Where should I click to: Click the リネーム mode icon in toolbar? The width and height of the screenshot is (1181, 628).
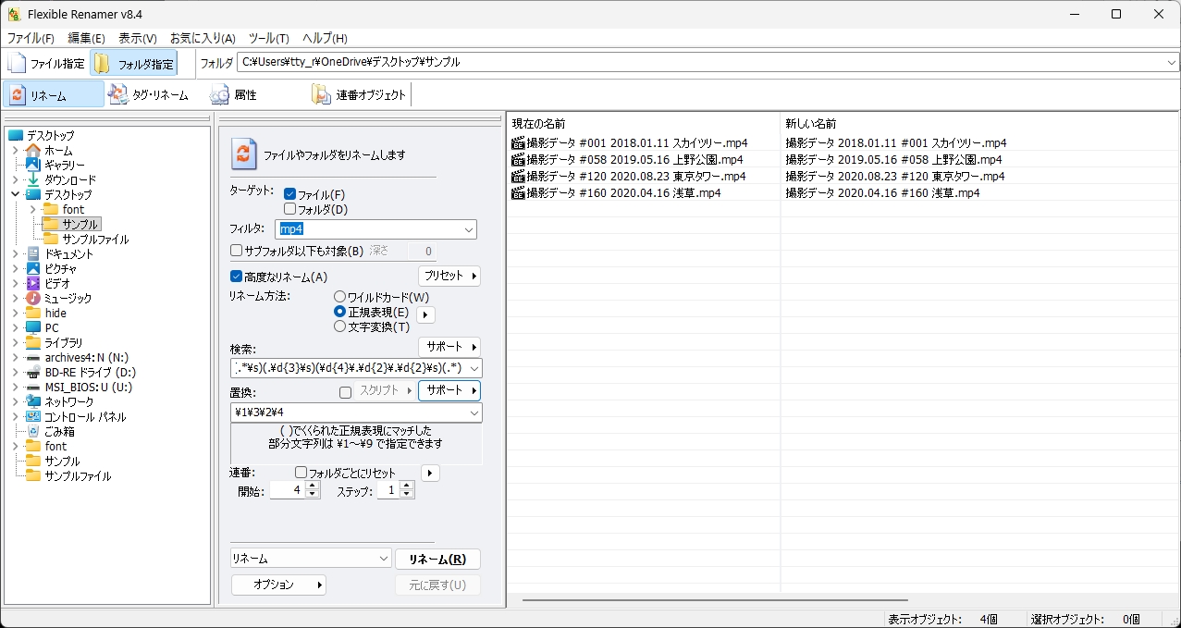tap(18, 94)
